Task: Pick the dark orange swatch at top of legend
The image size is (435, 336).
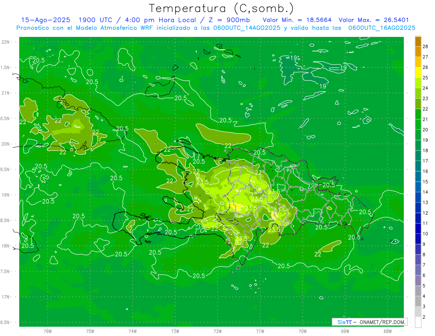Action: [418, 41]
